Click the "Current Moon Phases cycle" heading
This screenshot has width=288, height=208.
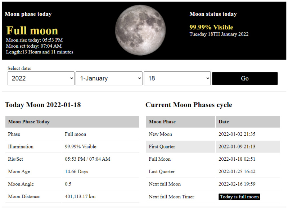(189, 105)
